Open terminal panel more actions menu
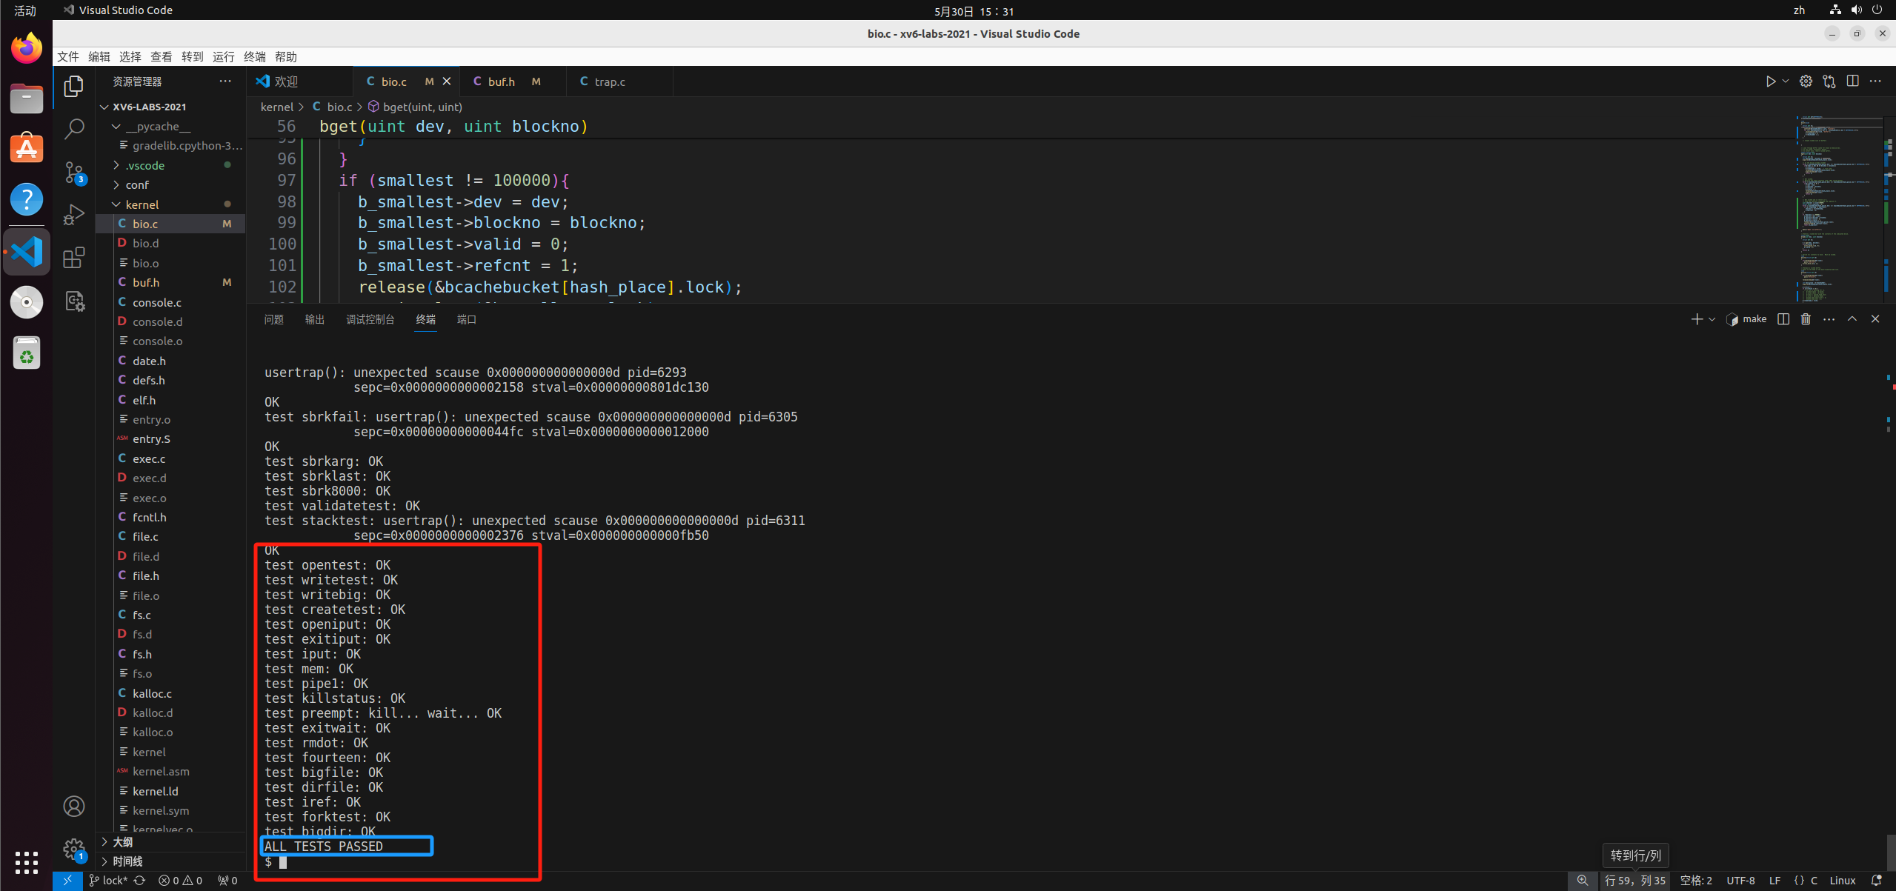Image resolution: width=1896 pixels, height=891 pixels. tap(1829, 319)
